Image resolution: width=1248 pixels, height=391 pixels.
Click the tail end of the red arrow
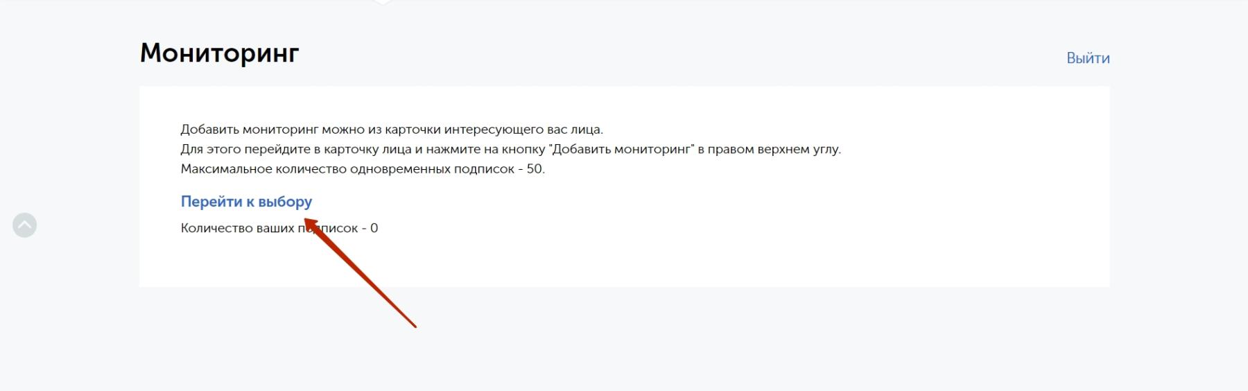(414, 326)
